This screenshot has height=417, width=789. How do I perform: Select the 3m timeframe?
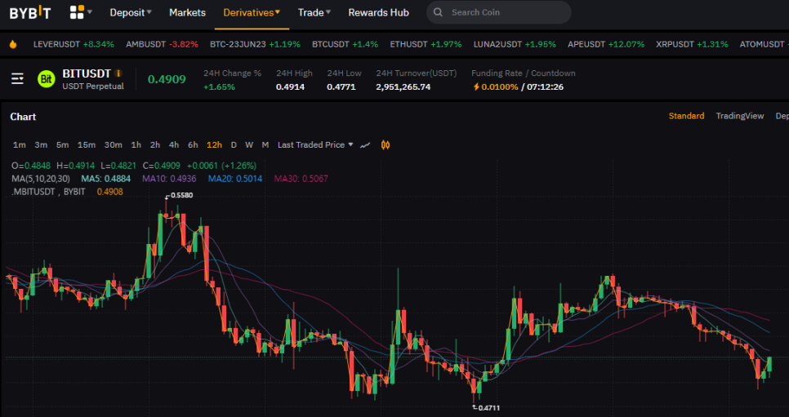41,145
